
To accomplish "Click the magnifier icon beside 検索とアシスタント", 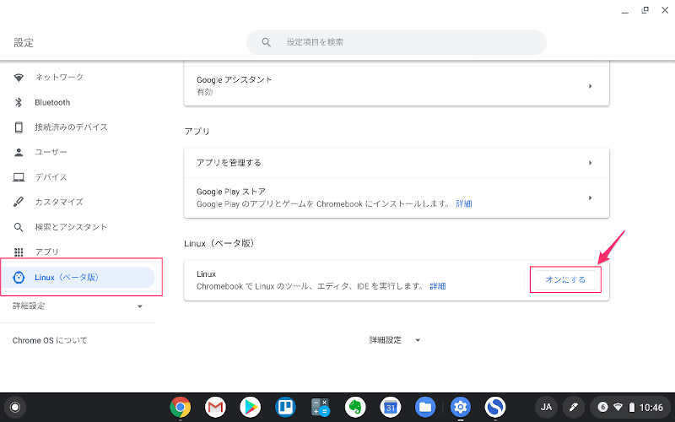I will click(19, 227).
